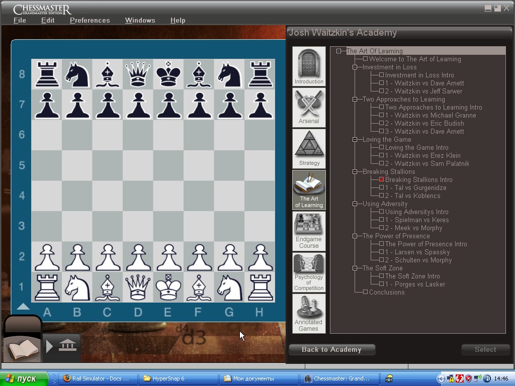Collapse The Art Of Learning root node

pyautogui.click(x=338, y=51)
